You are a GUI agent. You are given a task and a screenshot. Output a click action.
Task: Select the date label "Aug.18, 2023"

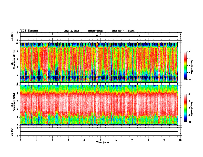(x=72, y=31)
